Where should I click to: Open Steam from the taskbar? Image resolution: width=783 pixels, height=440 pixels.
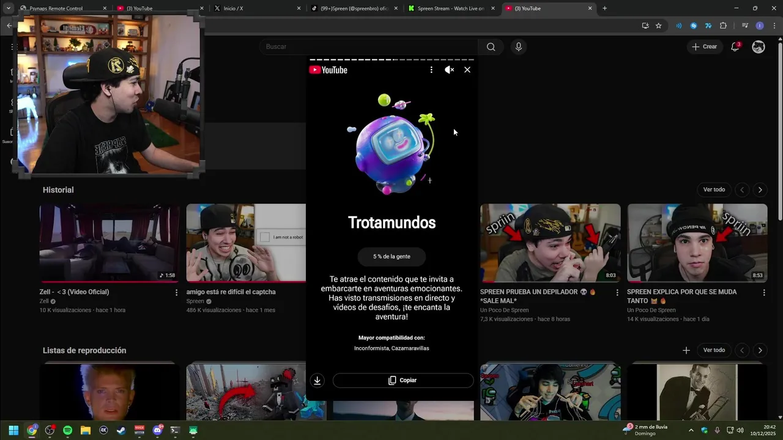pyautogui.click(x=121, y=430)
